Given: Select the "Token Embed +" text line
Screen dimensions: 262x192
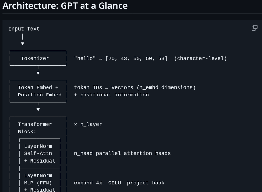Looking at the screenshot, I should click(x=38, y=88).
